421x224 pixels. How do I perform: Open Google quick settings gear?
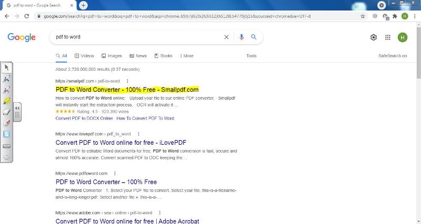pyautogui.click(x=374, y=37)
